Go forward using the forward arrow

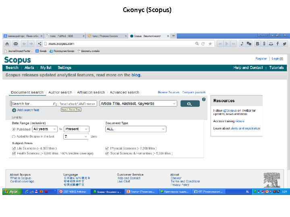31,44
